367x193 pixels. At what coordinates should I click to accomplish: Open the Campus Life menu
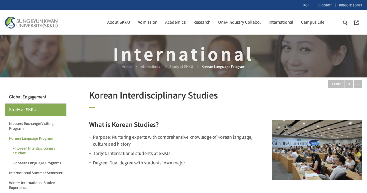tap(313, 22)
